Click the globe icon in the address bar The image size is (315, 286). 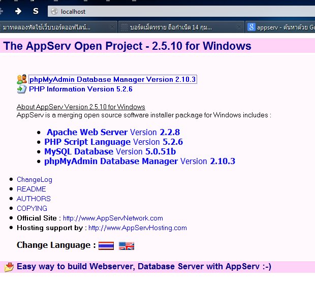[x=54, y=12]
